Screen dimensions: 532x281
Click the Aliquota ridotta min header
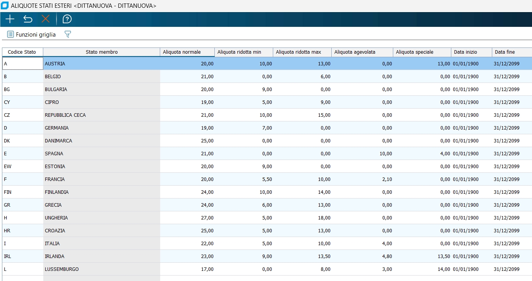(244, 52)
